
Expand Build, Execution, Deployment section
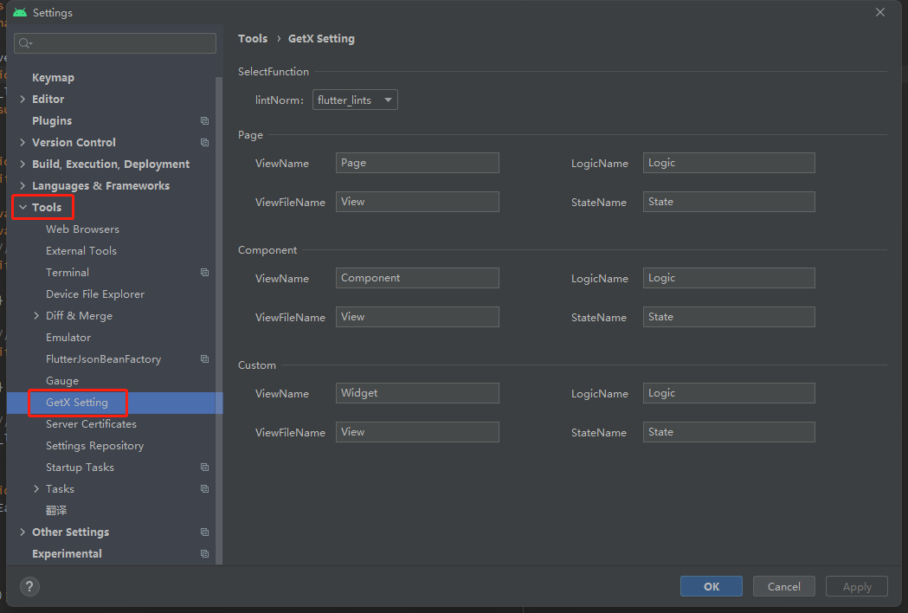[x=23, y=164]
